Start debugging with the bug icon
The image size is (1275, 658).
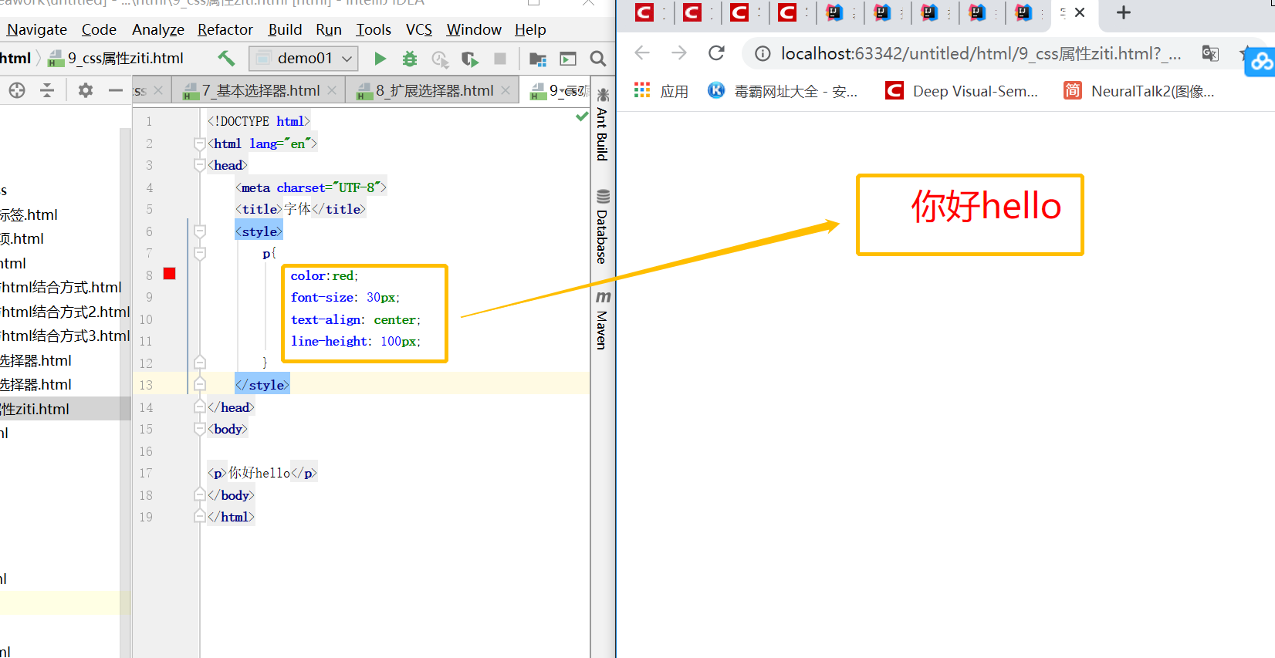[409, 59]
